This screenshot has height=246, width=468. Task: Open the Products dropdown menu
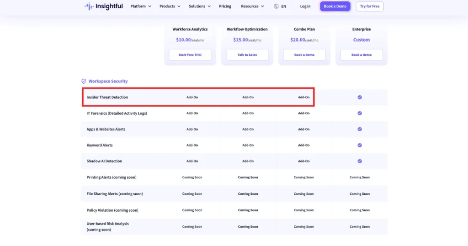click(x=170, y=6)
